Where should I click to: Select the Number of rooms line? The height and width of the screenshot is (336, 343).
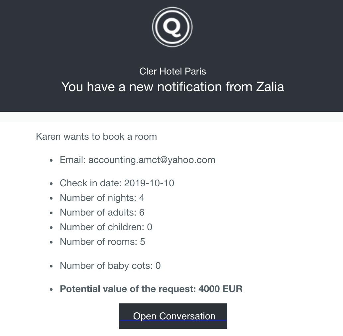[102, 242]
